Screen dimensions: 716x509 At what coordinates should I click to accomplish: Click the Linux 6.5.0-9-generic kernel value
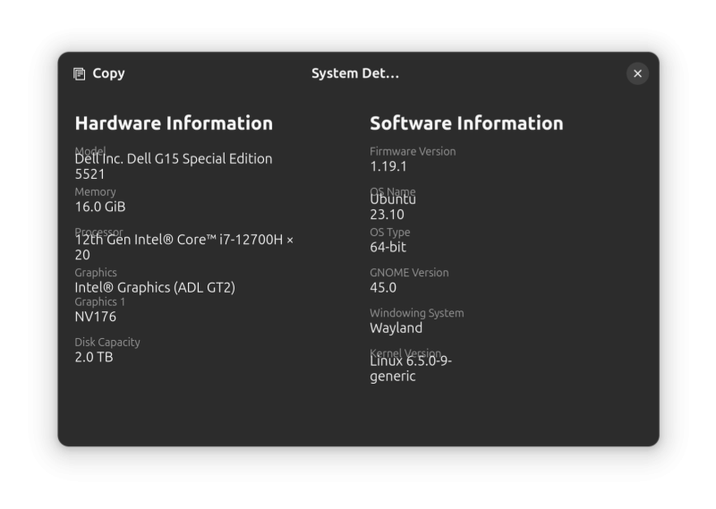(x=411, y=369)
